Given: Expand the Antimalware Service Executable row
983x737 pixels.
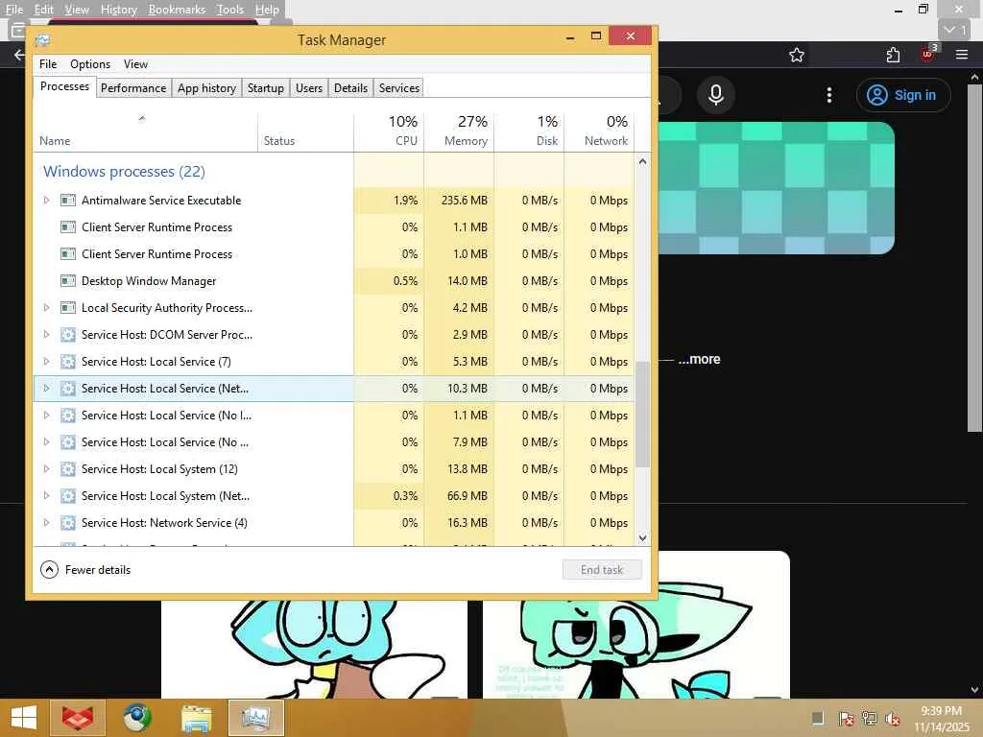Looking at the screenshot, I should click(x=46, y=201).
